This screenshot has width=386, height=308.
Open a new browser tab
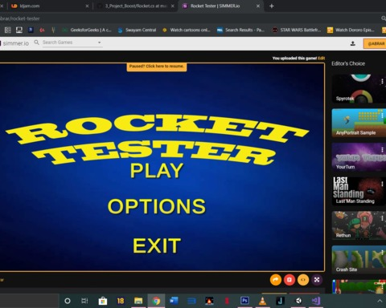click(272, 6)
